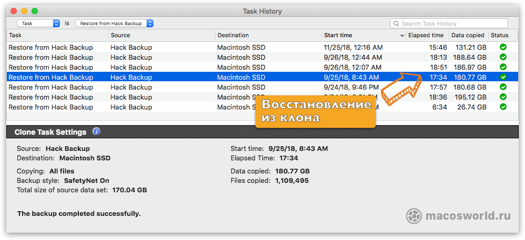
Task: Click the 18:36 elapsed time cell
Action: pyautogui.click(x=438, y=97)
